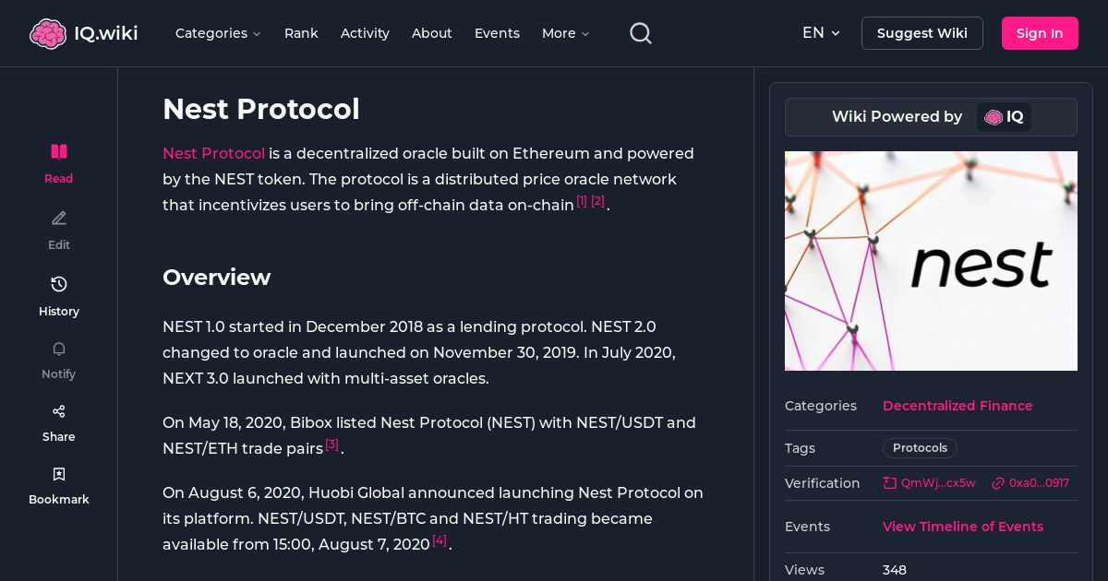
Task: Click the Sign In button
Action: click(x=1040, y=33)
